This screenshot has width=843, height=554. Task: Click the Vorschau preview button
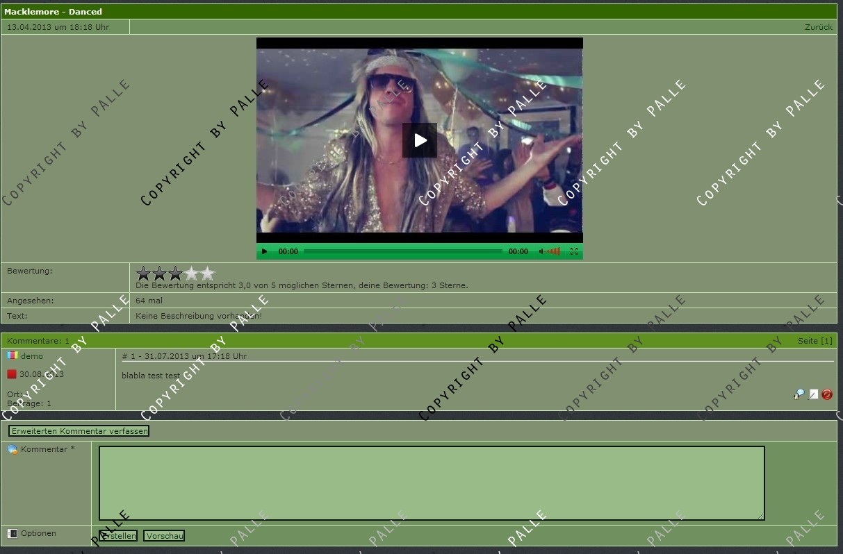tap(164, 536)
